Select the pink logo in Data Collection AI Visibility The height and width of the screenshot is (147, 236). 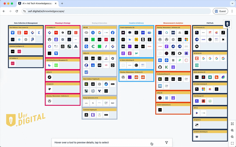pyautogui.click(x=13, y=63)
